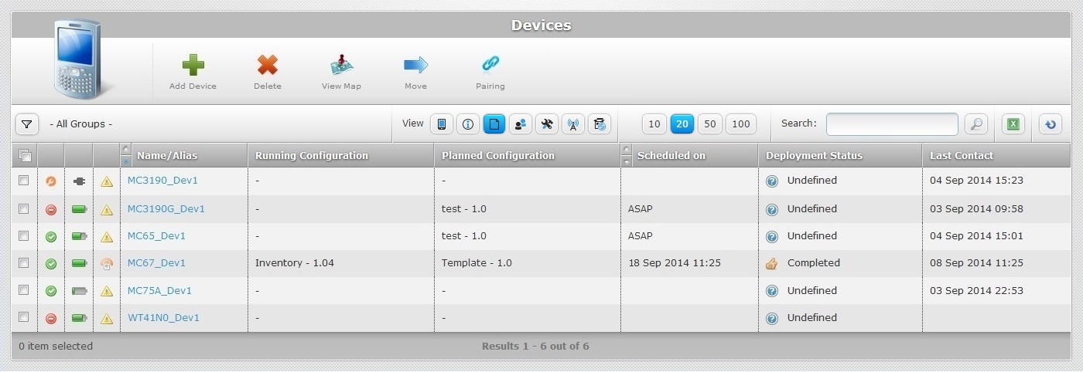This screenshot has height=372, width=1083.
Task: Switch to the tools wrench view icon
Action: 547,124
